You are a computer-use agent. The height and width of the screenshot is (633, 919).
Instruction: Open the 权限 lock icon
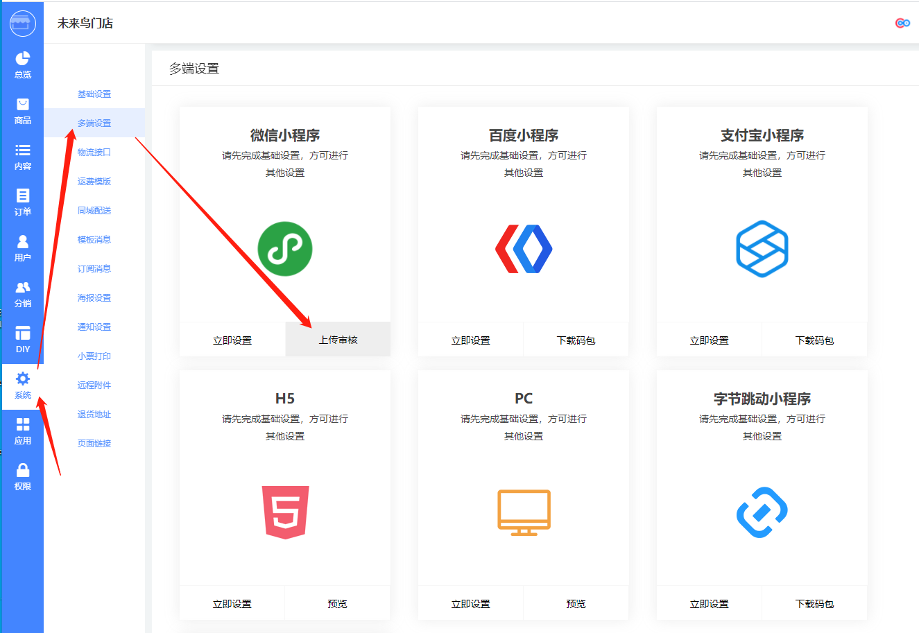[x=23, y=470]
